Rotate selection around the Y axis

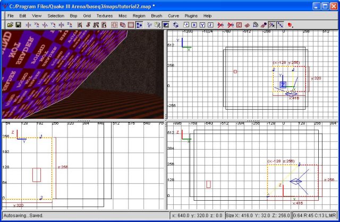pos(53,25)
